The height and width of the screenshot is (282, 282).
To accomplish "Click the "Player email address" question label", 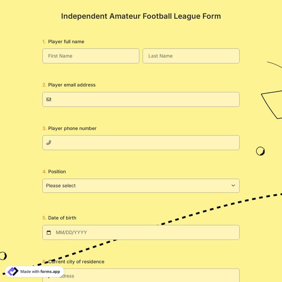I will 72,85.
